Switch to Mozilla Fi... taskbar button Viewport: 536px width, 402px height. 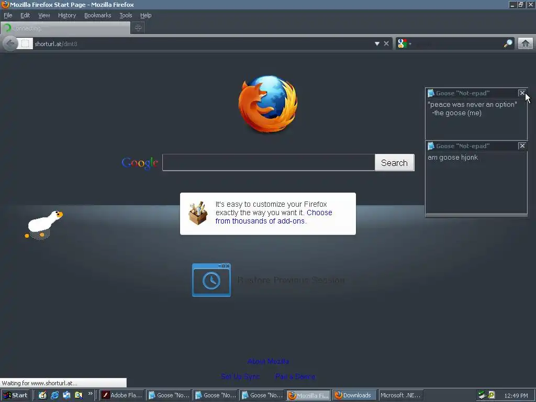click(x=309, y=395)
